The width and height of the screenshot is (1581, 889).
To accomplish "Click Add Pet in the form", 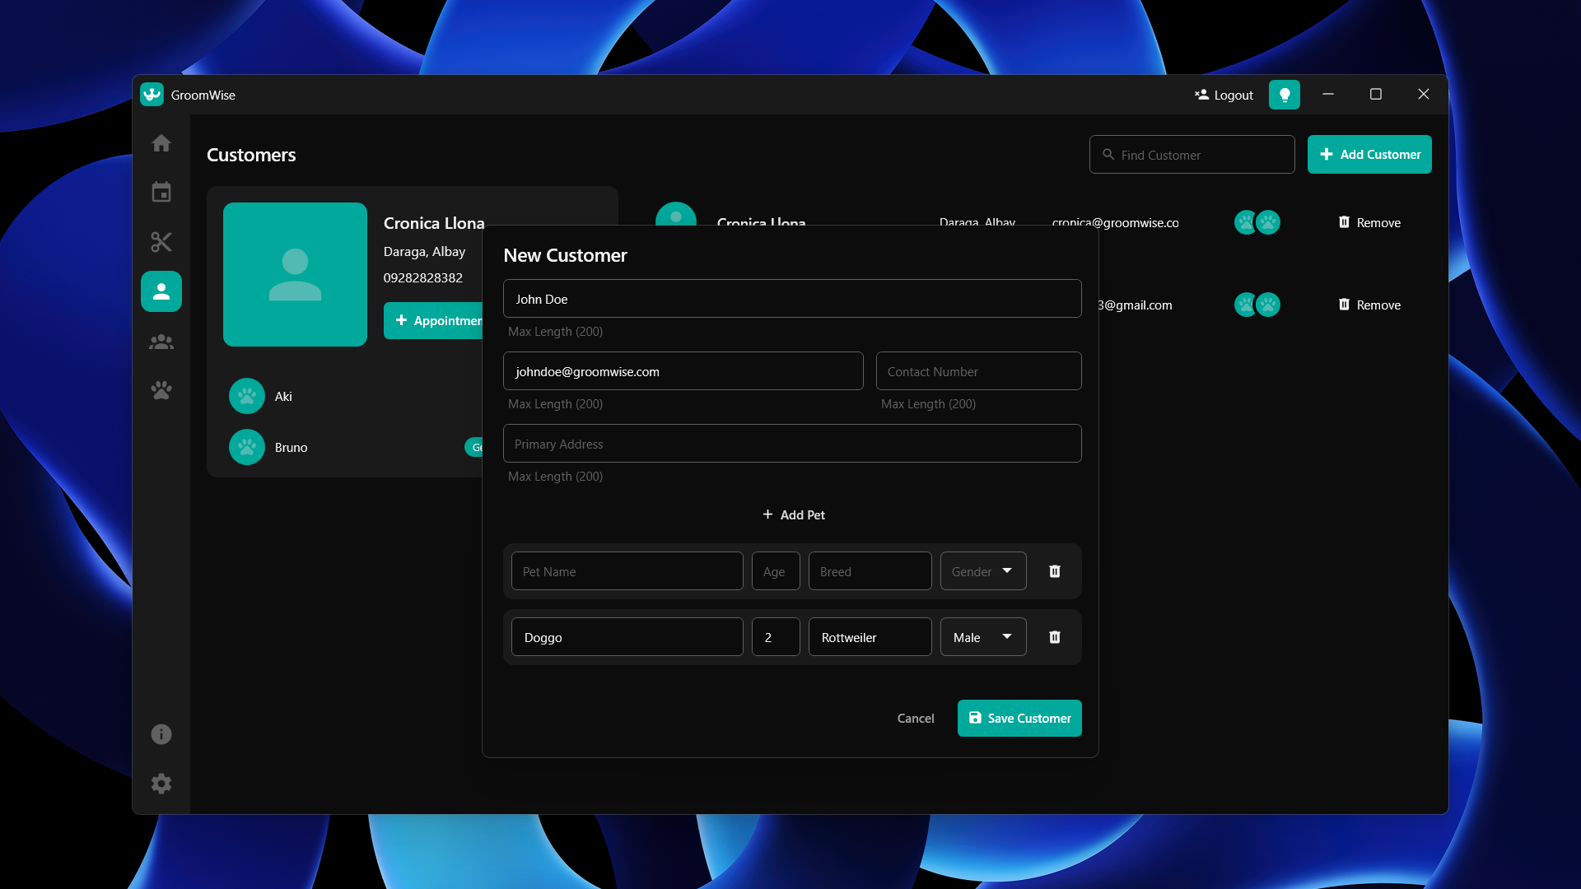I will point(793,514).
